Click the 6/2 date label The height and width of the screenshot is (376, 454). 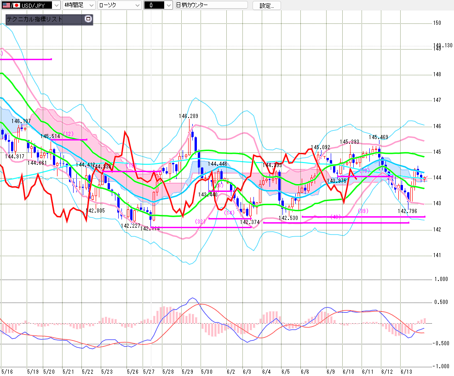pos(231,372)
